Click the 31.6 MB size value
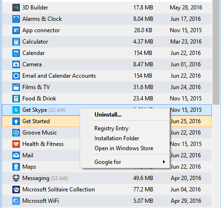The image size is (221, 208). coord(143,87)
